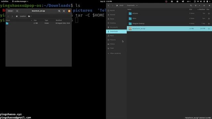212x119 pixels.
Task: Click Activities in the top bar
Action: click(x=5, y=1)
